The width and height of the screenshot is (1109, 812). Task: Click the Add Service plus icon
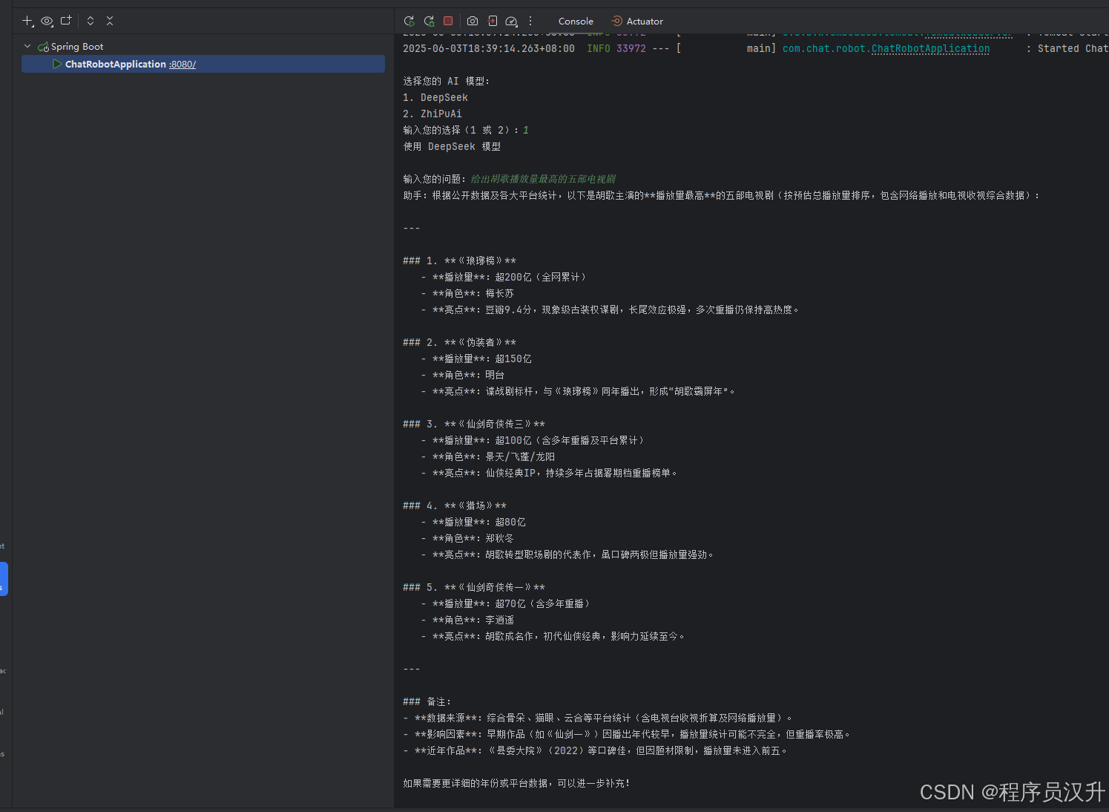27,21
